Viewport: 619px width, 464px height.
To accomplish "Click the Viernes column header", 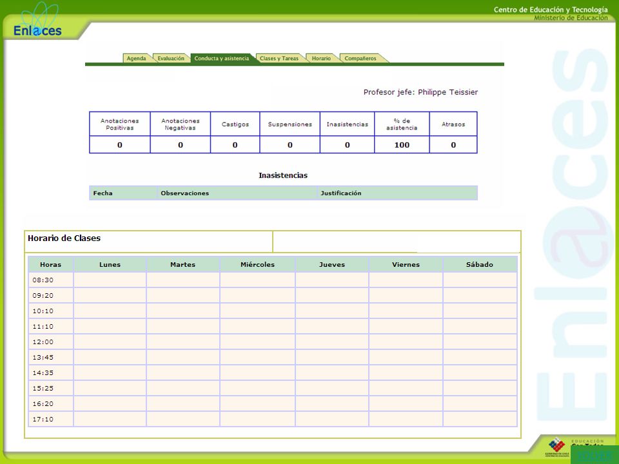I will pyautogui.click(x=406, y=264).
